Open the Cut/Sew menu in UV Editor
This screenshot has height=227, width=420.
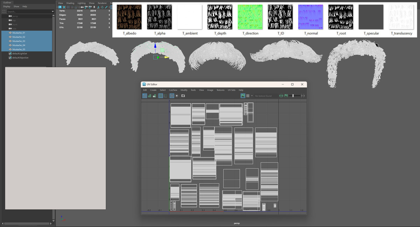173,90
